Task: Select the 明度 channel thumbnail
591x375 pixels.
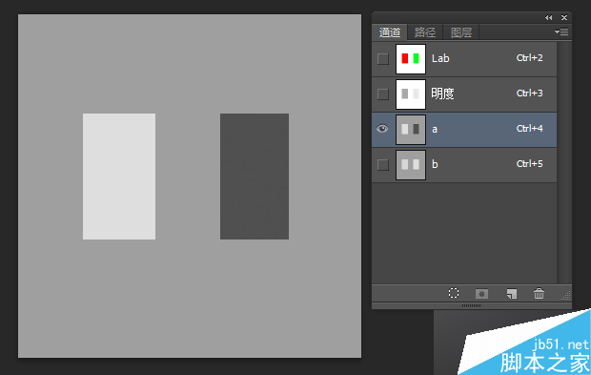Action: click(411, 94)
